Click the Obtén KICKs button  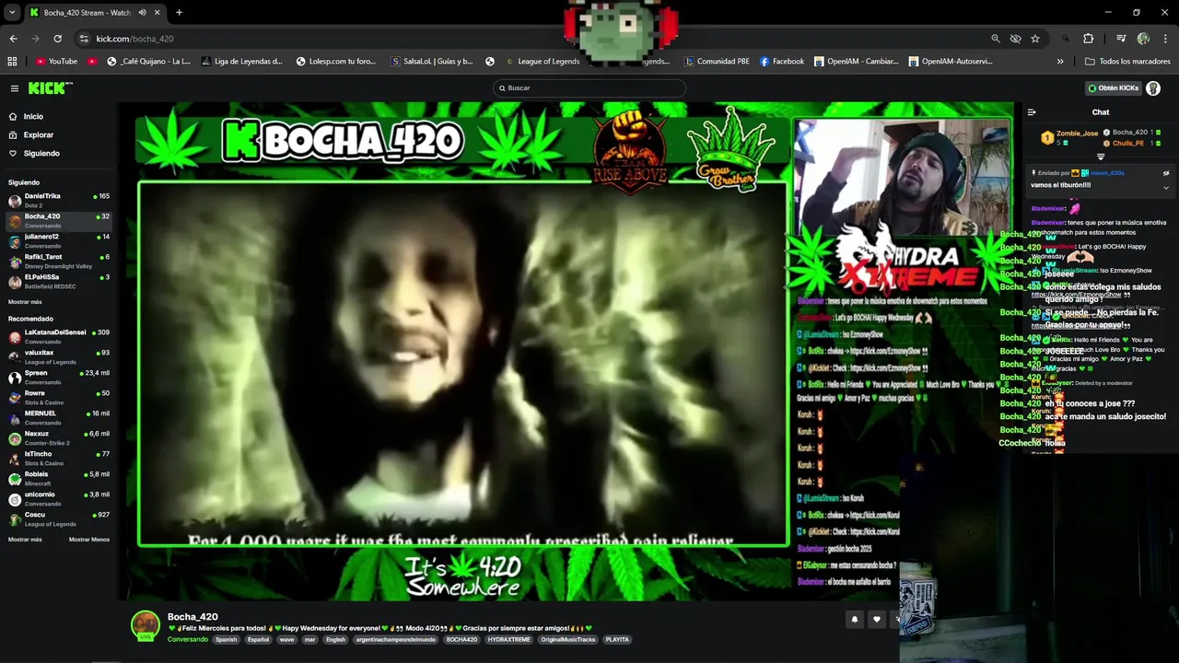click(1114, 88)
